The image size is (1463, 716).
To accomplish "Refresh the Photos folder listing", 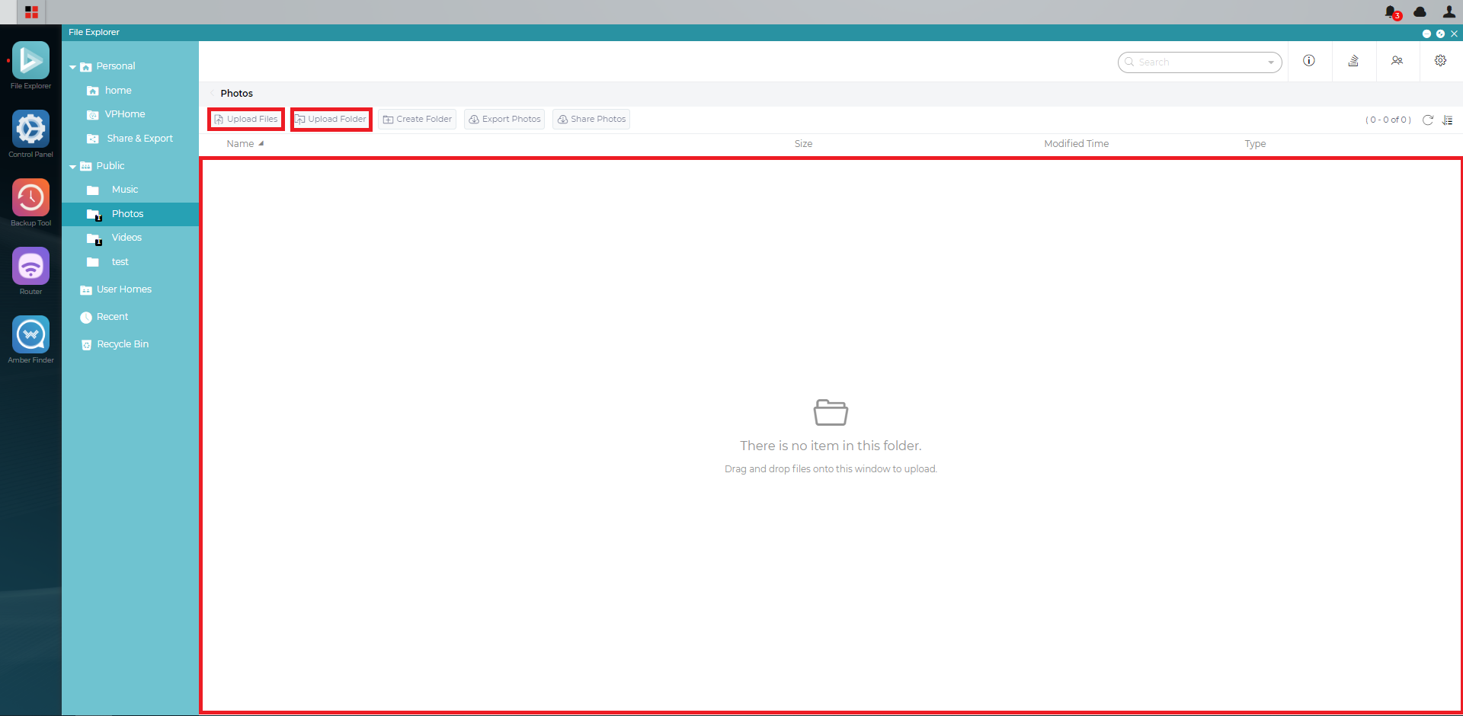I will pyautogui.click(x=1428, y=120).
